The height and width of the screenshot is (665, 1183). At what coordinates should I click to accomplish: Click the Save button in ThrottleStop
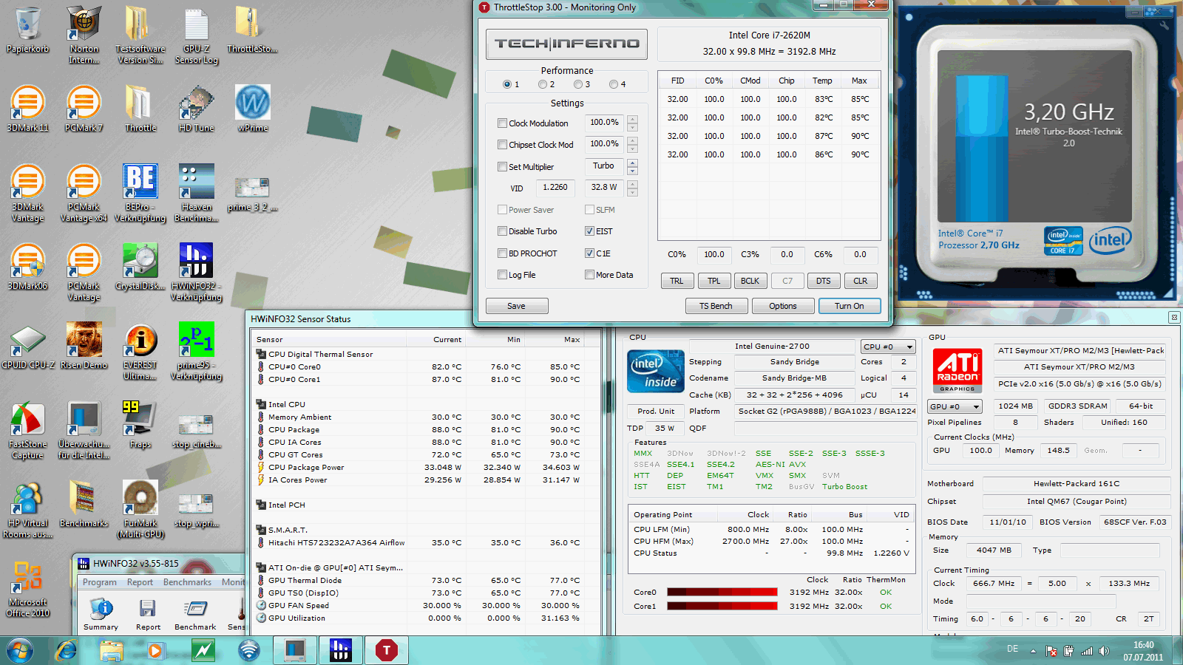[x=517, y=306]
